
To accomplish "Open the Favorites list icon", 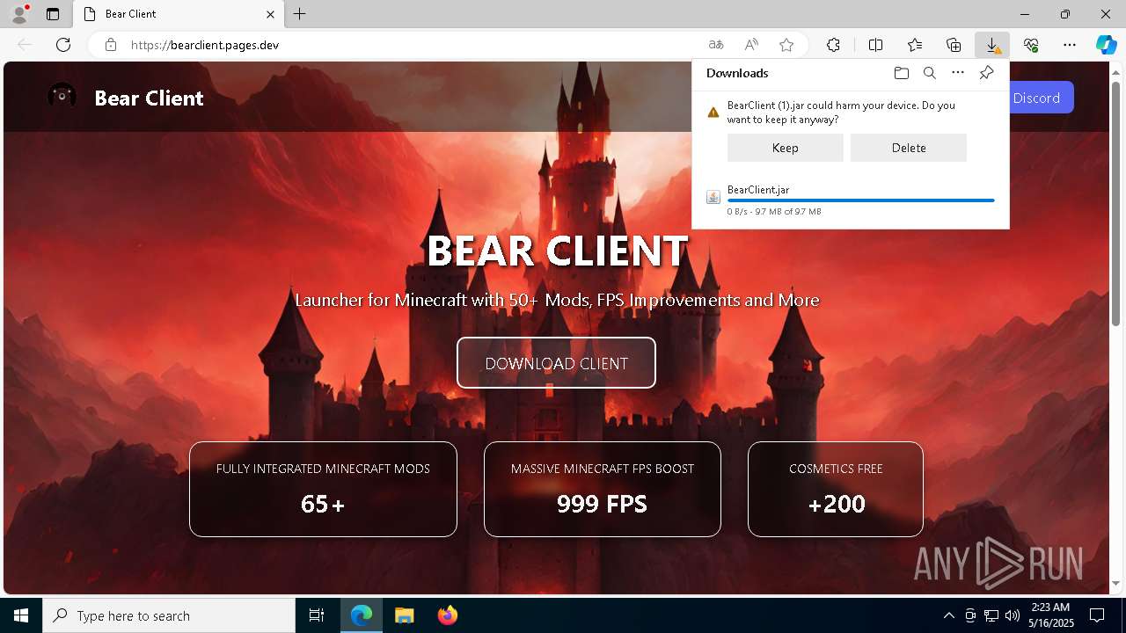I will point(915,45).
